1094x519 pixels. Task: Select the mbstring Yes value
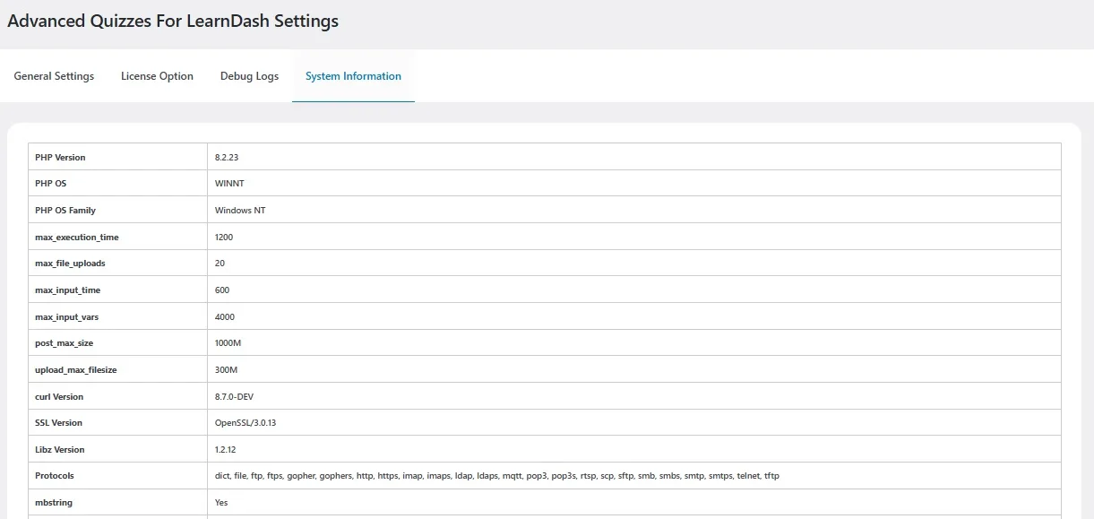220,502
